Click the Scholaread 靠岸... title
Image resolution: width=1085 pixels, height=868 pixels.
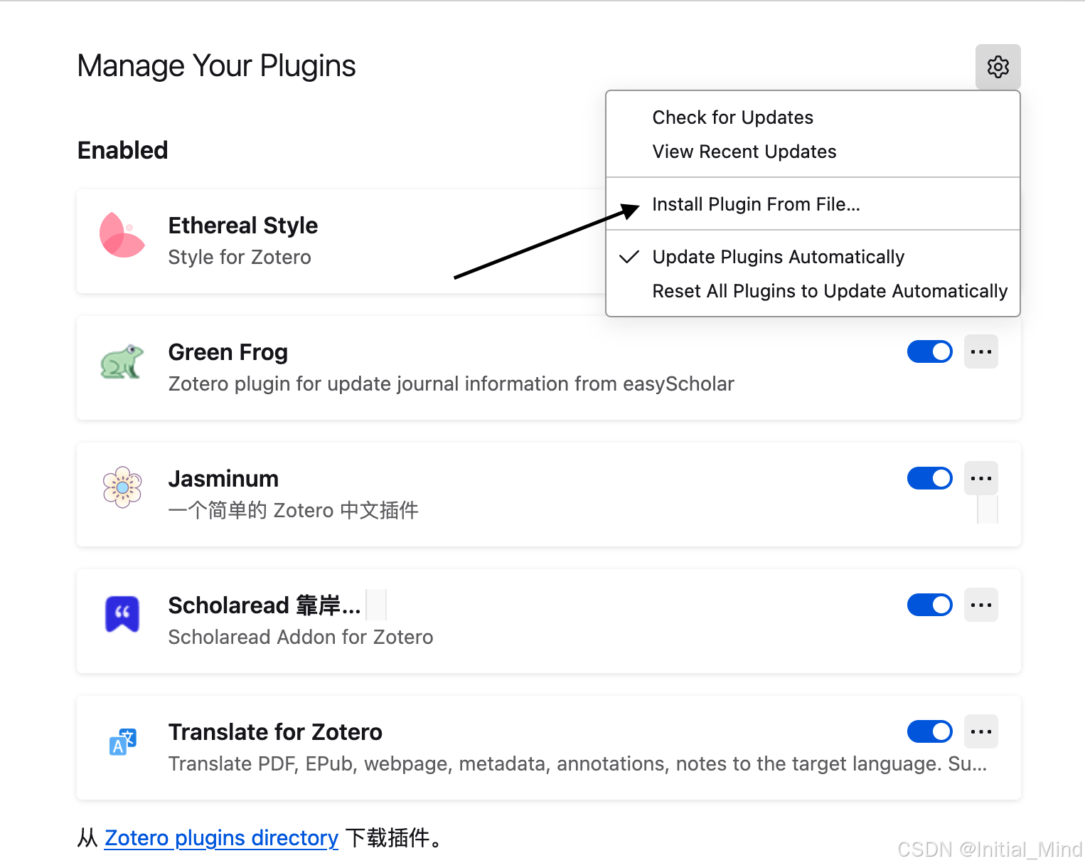[x=264, y=605]
